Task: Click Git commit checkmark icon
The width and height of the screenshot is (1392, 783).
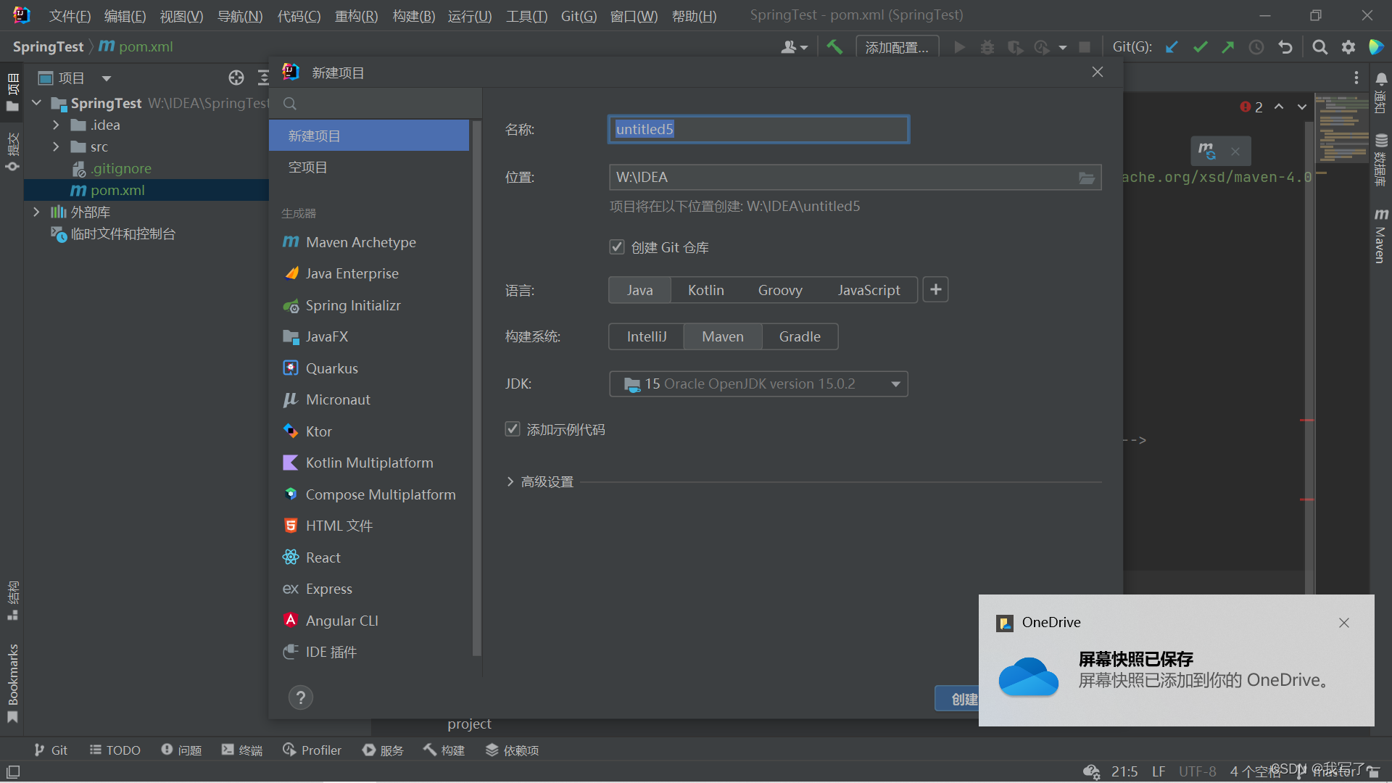Action: [x=1200, y=47]
